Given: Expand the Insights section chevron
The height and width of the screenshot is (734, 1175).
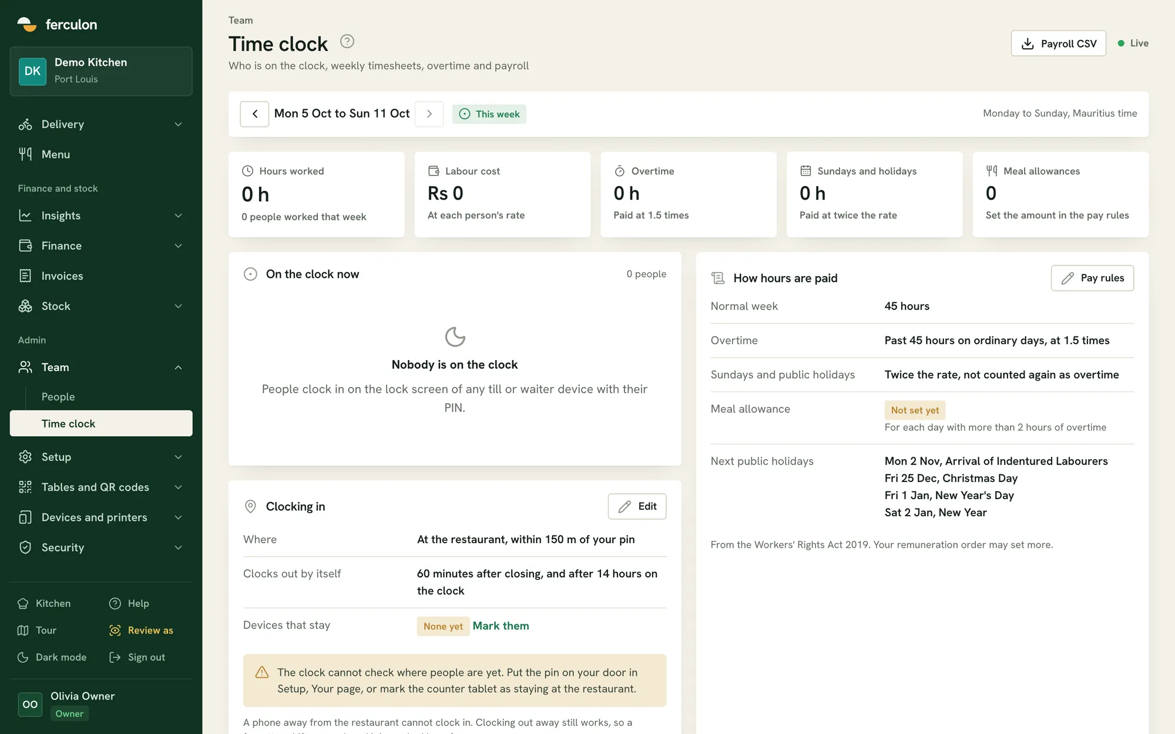Looking at the screenshot, I should point(178,216).
